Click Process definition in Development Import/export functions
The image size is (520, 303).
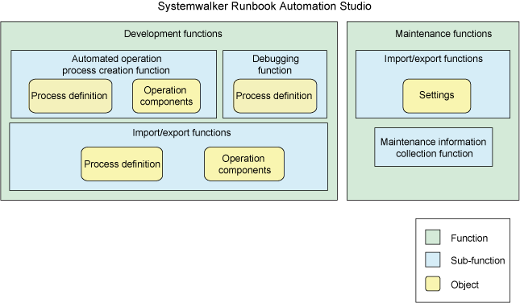122,164
